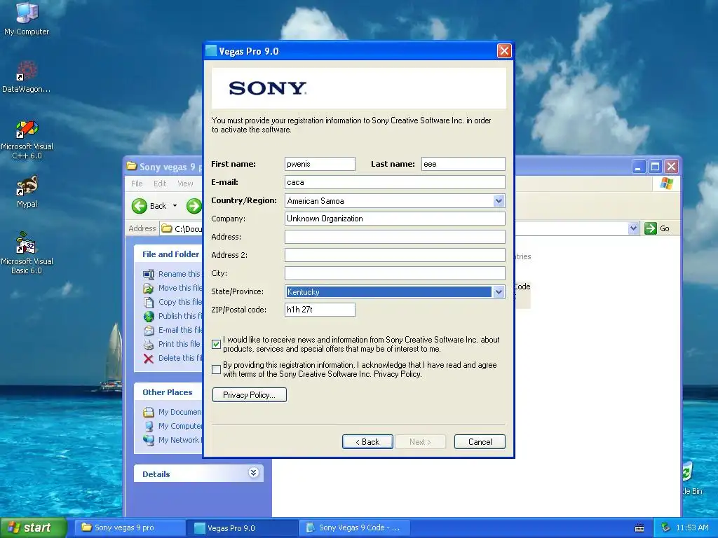Minimize the Sony vegas 9 pro Explorer window

(x=638, y=167)
